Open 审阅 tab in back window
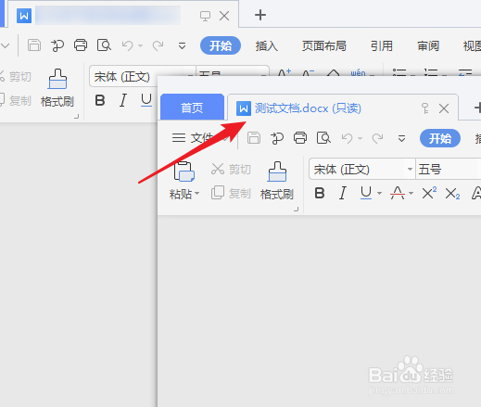This screenshot has height=407, width=481. 428,46
